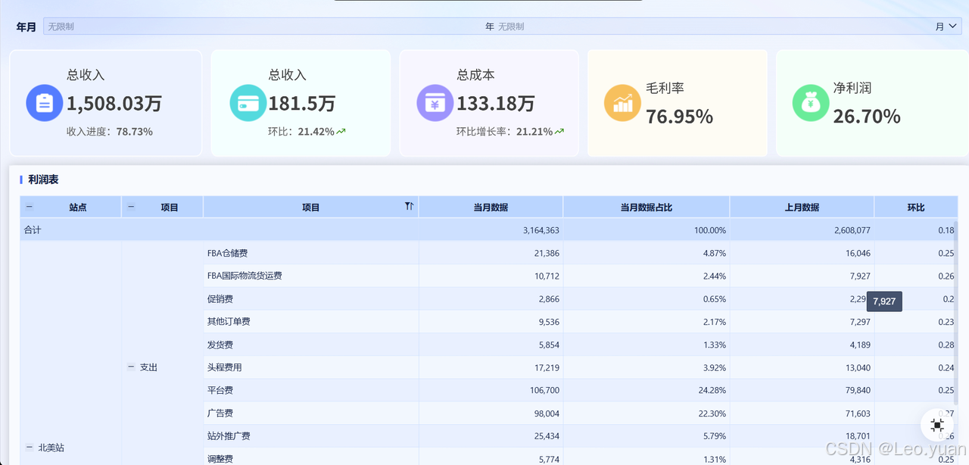
Task: Click the 7,927 tooltip popup
Action: pos(884,301)
